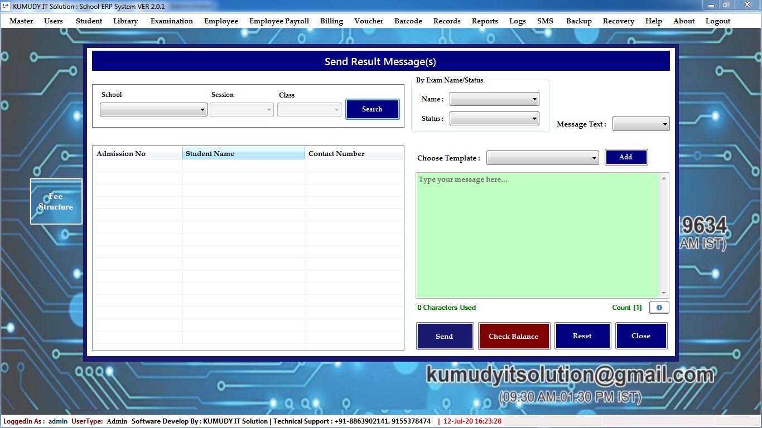Open the Examination menu
Screen dimensions: 762x428
pyautogui.click(x=171, y=21)
